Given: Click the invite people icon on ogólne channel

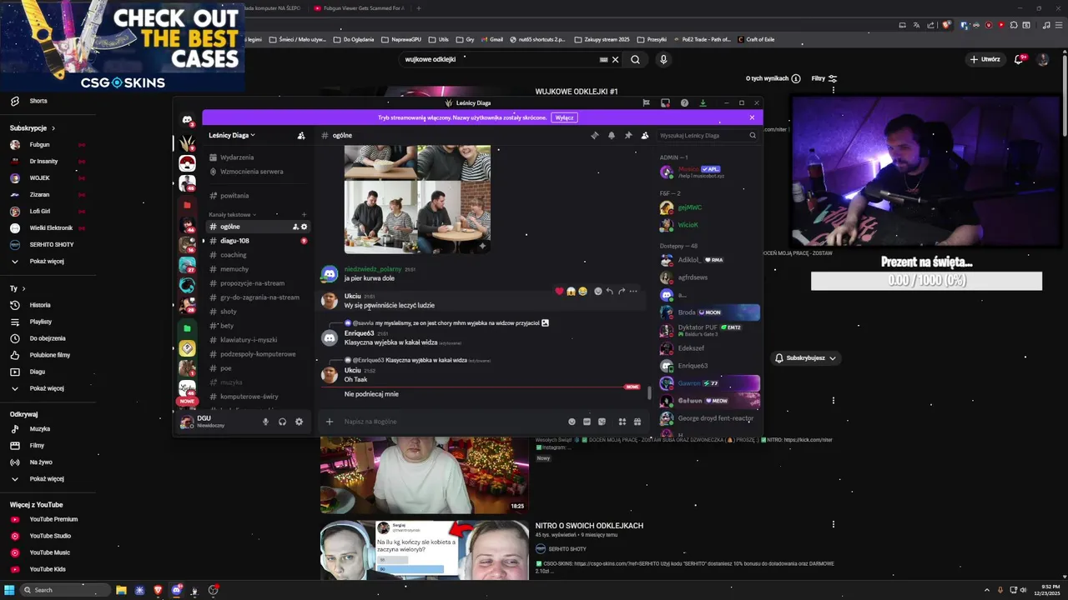Looking at the screenshot, I should point(295,227).
